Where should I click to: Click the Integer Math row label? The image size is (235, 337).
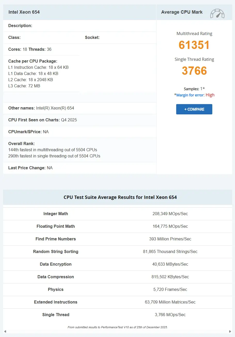click(x=56, y=214)
